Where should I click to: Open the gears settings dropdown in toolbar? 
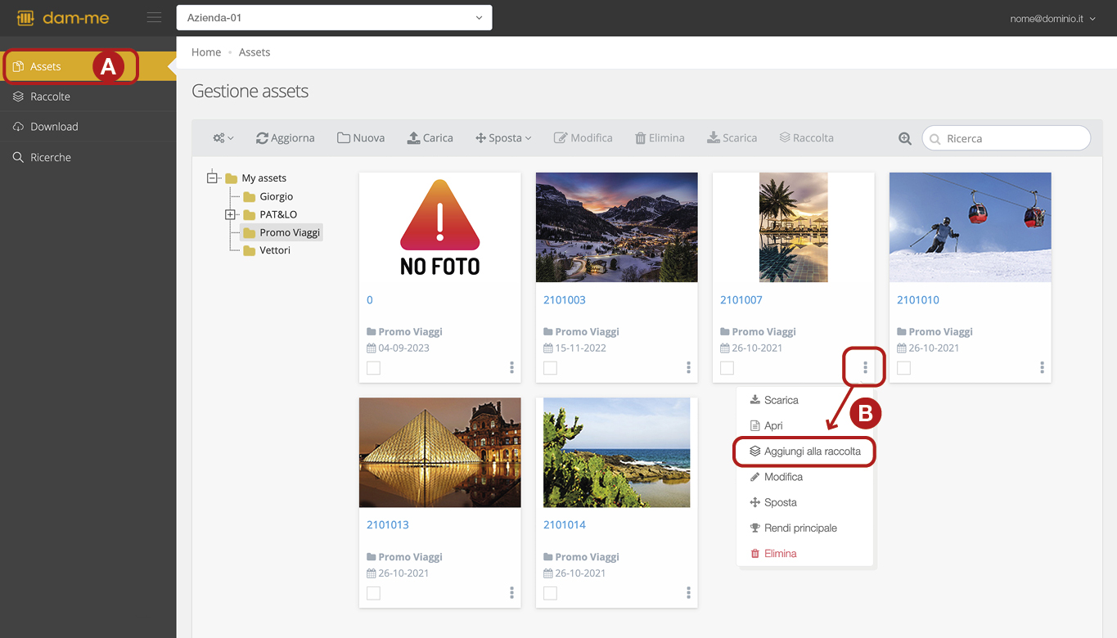(x=223, y=138)
